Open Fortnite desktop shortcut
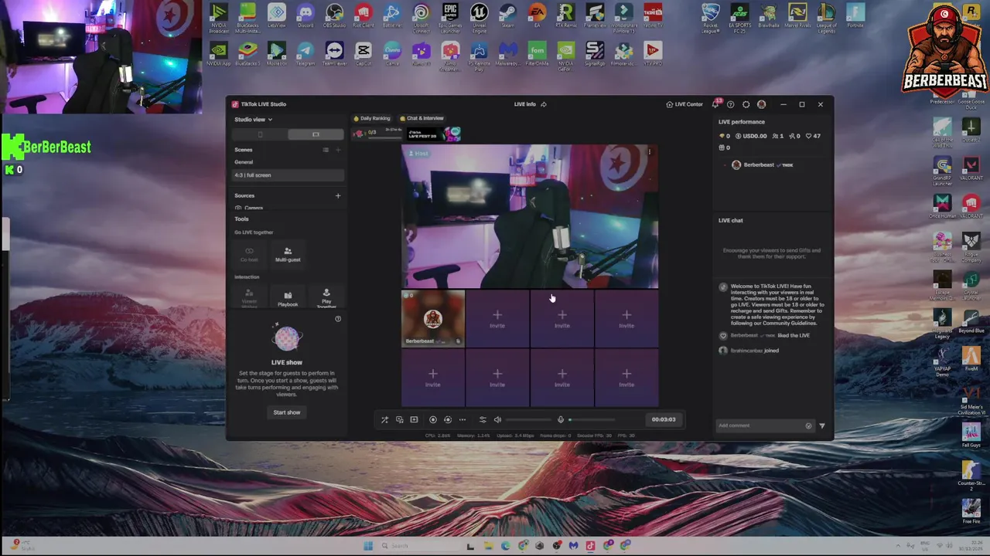Screen dimensions: 990x556 [x=855, y=15]
